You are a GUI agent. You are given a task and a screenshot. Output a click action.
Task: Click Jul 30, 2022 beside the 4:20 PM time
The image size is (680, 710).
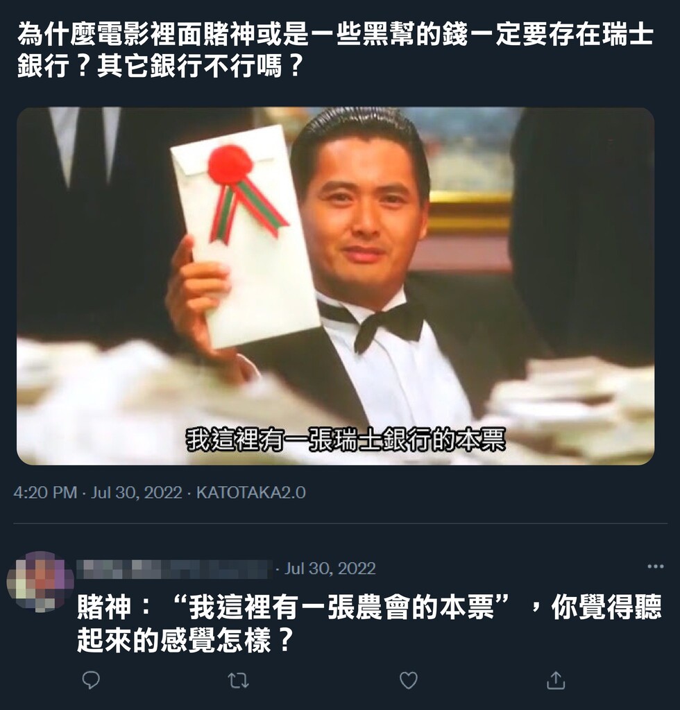point(137,492)
